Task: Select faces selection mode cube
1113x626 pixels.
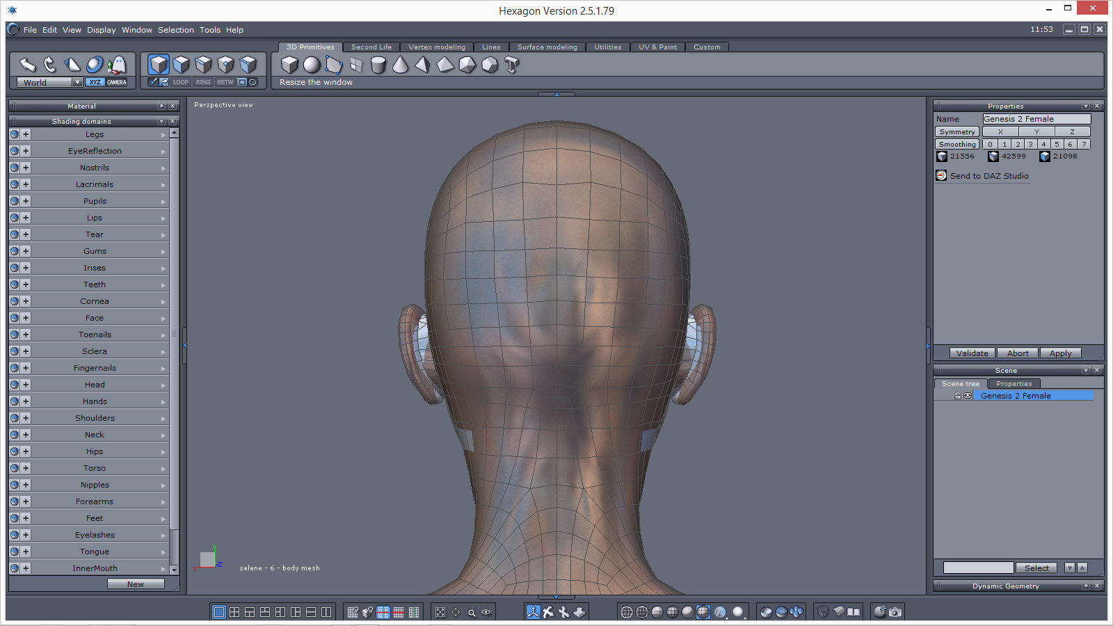Action: coord(181,65)
